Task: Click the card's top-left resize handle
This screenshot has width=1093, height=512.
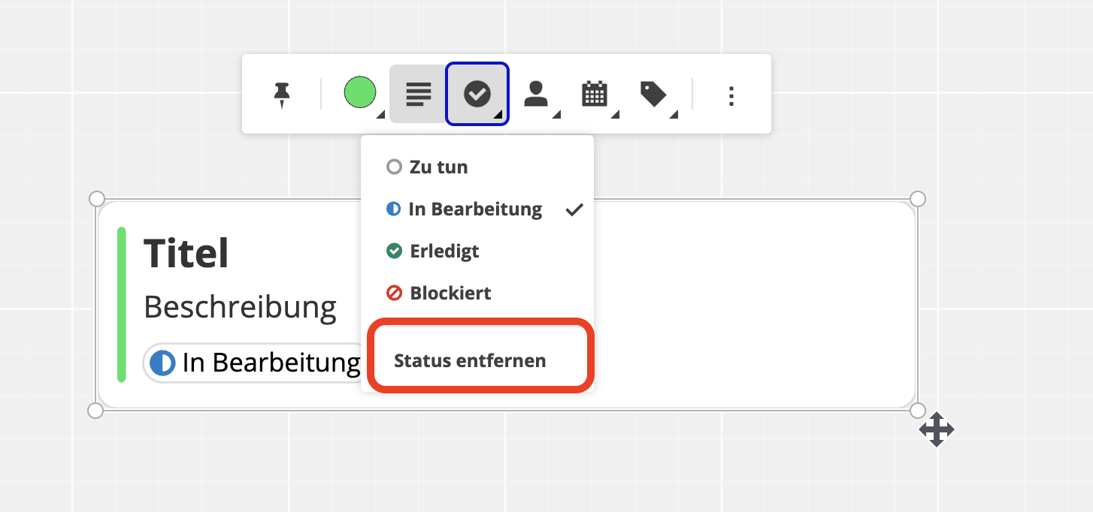Action: (96, 199)
